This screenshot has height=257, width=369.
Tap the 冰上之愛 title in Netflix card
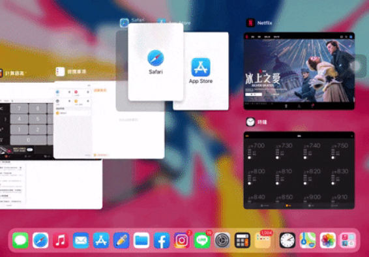[x=263, y=79]
